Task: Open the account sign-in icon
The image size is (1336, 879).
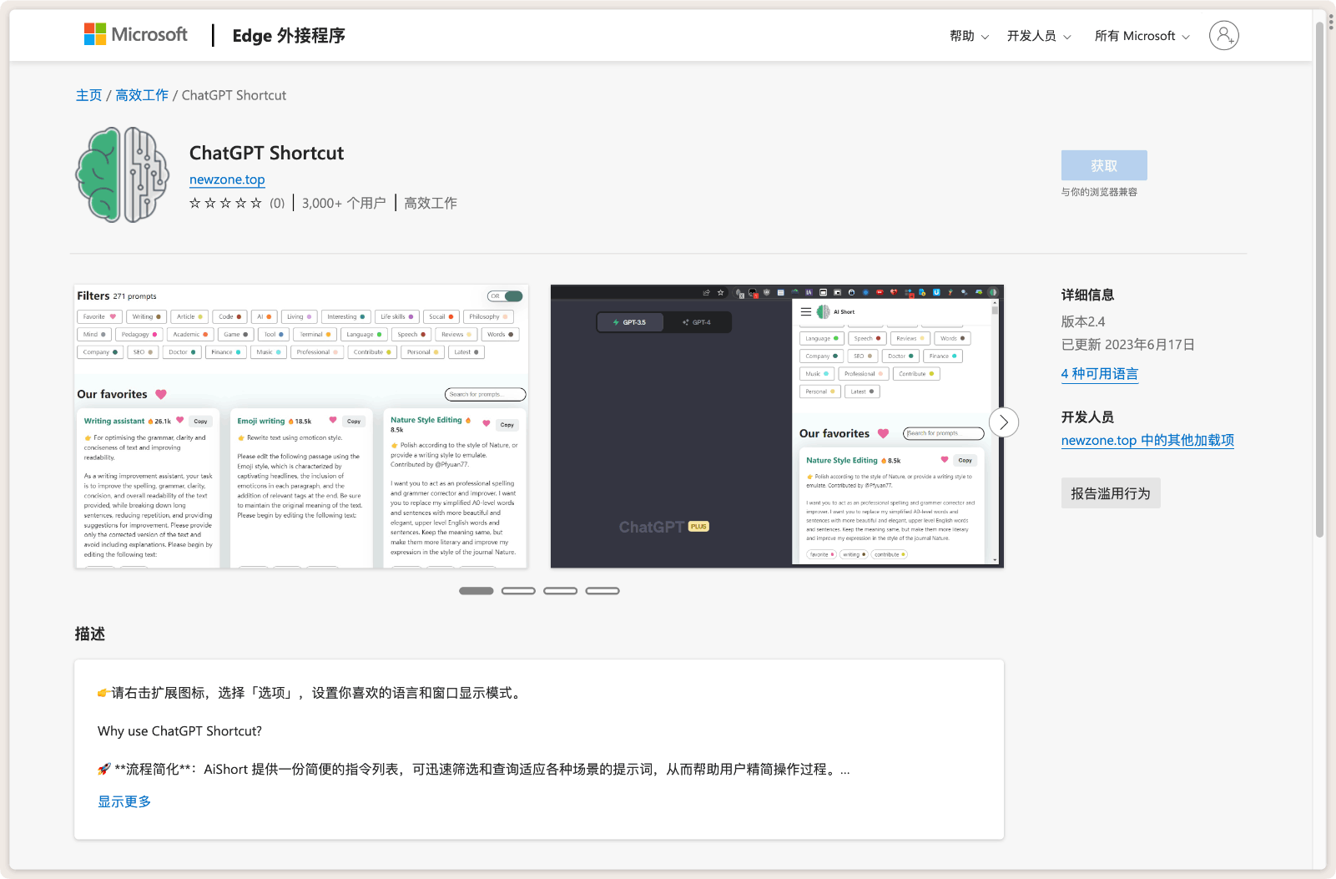Action: point(1223,35)
